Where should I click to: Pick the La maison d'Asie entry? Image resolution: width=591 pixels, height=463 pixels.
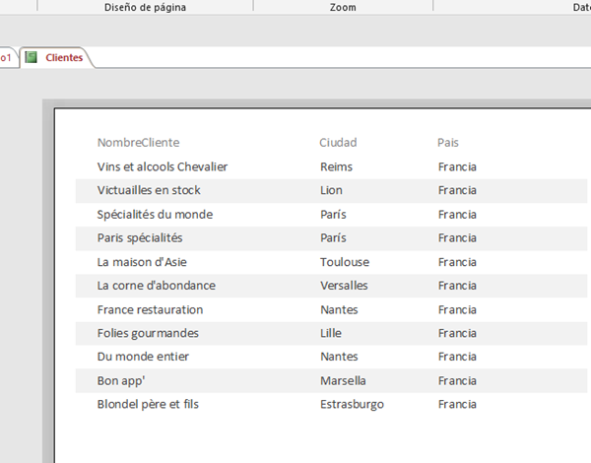tap(142, 262)
